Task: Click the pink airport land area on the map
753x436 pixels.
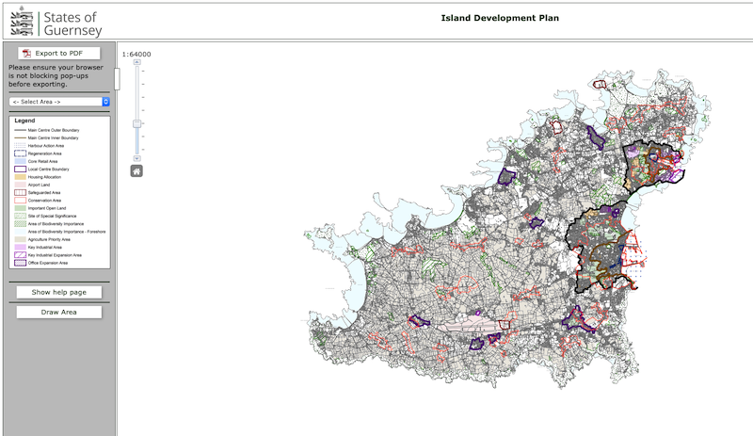Action: (x=468, y=325)
